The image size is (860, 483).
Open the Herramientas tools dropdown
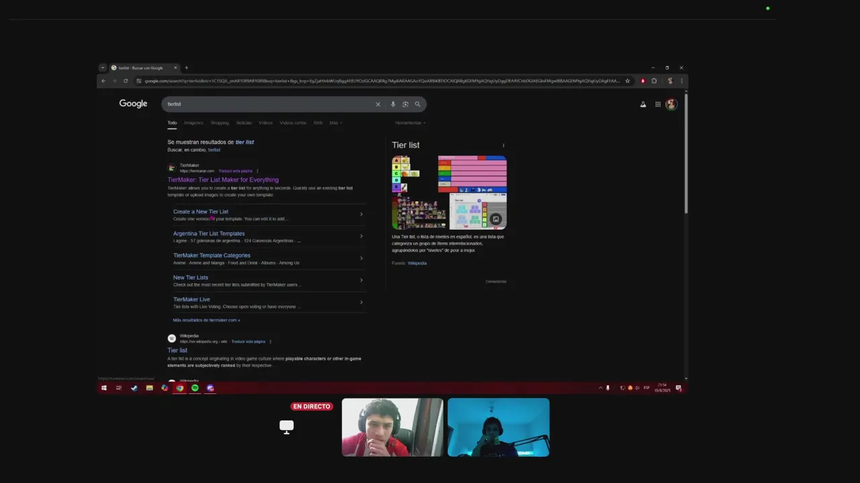pos(410,123)
